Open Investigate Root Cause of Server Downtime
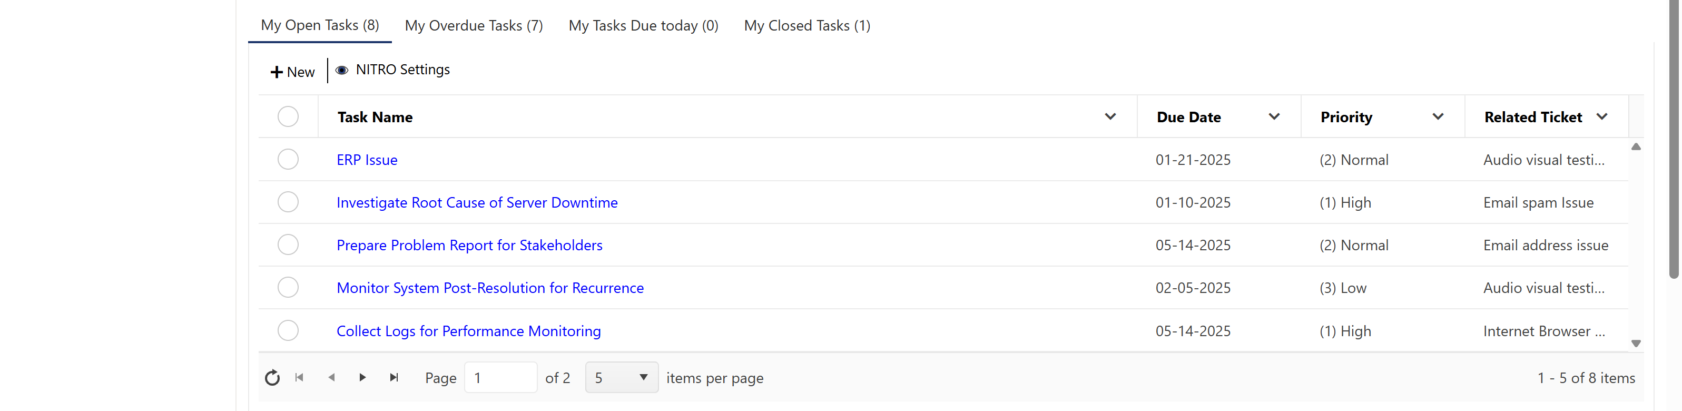This screenshot has width=1682, height=411. 477,202
